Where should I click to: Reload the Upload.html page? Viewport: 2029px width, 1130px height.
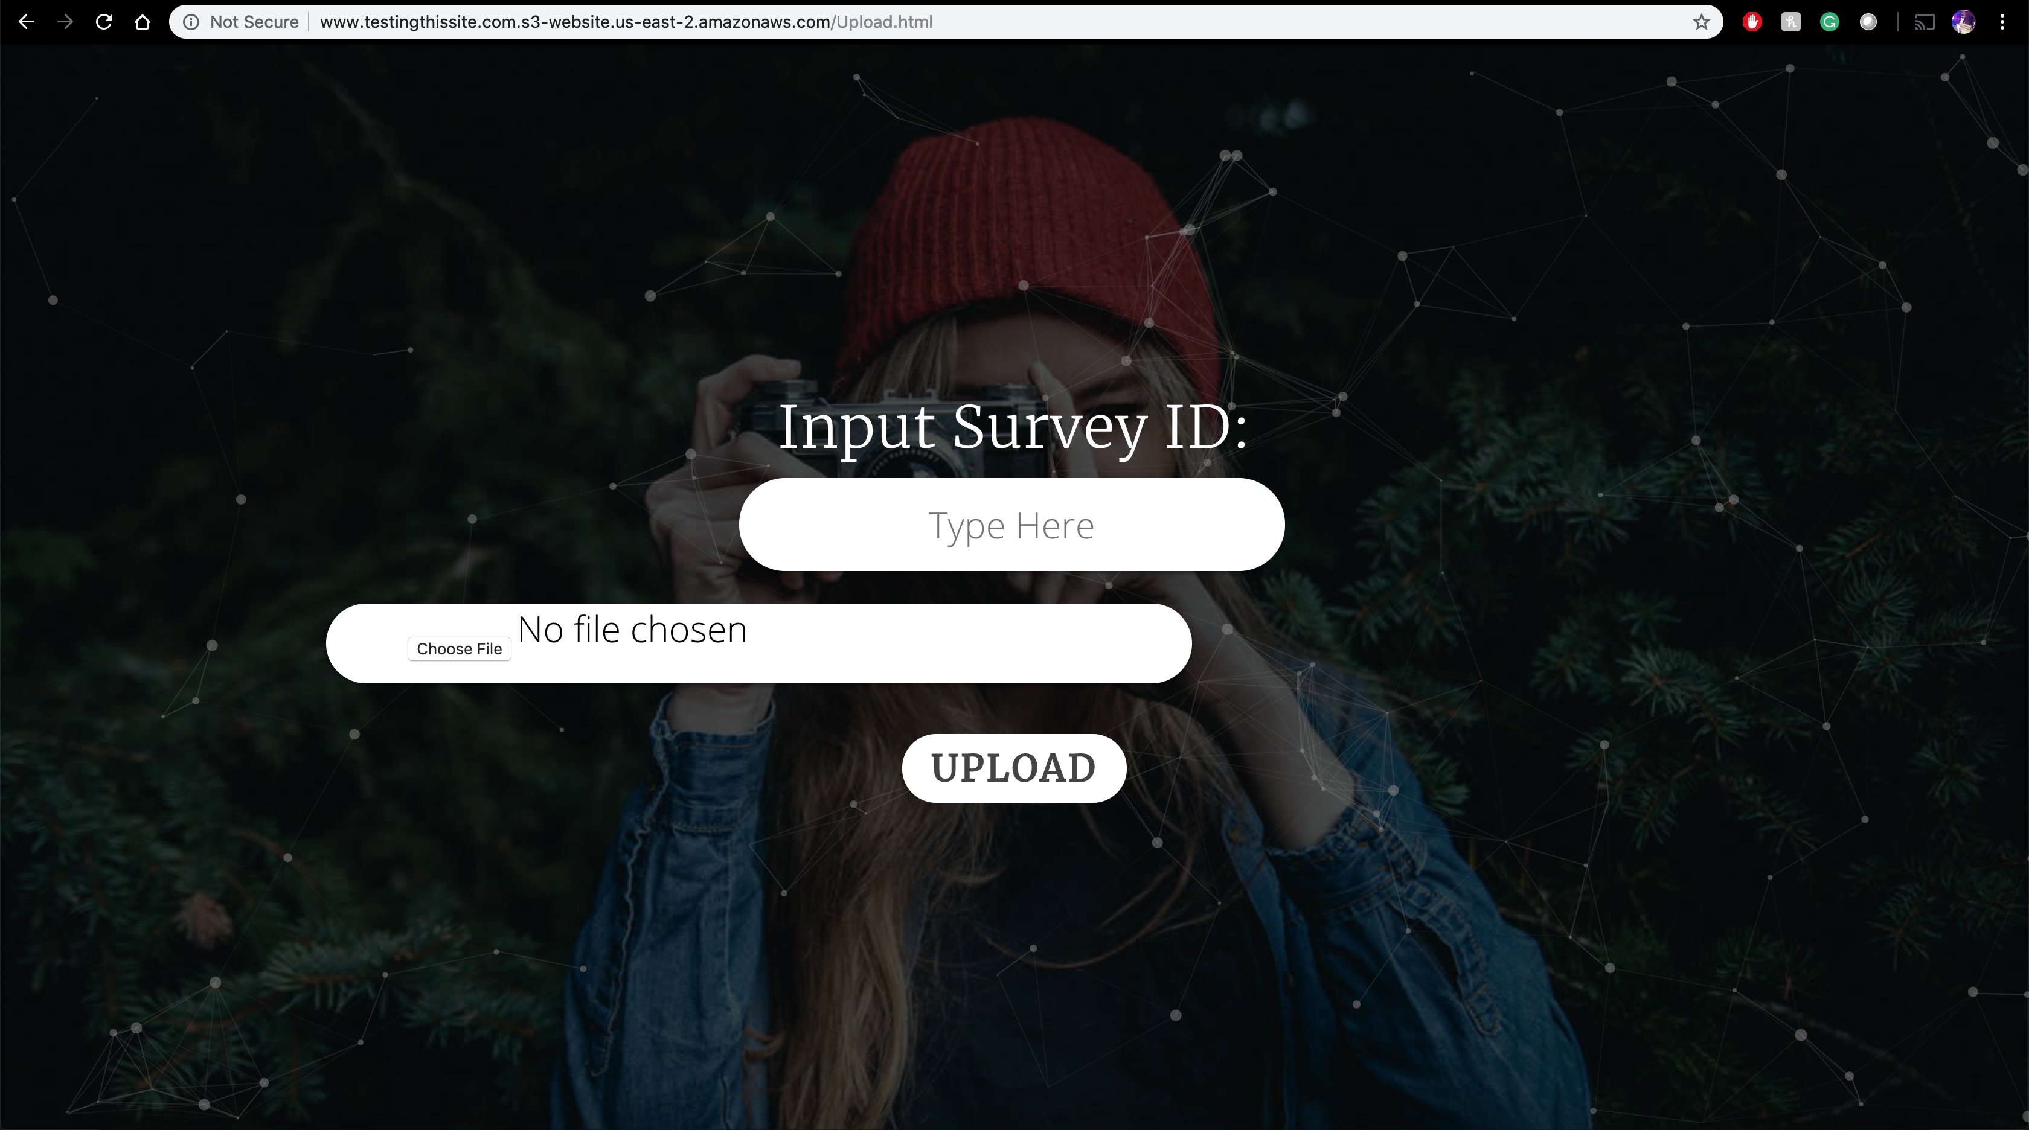click(104, 22)
